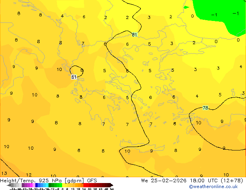Click the '54' label ending the color legend
This screenshot has height=190, width=246.
point(112,189)
